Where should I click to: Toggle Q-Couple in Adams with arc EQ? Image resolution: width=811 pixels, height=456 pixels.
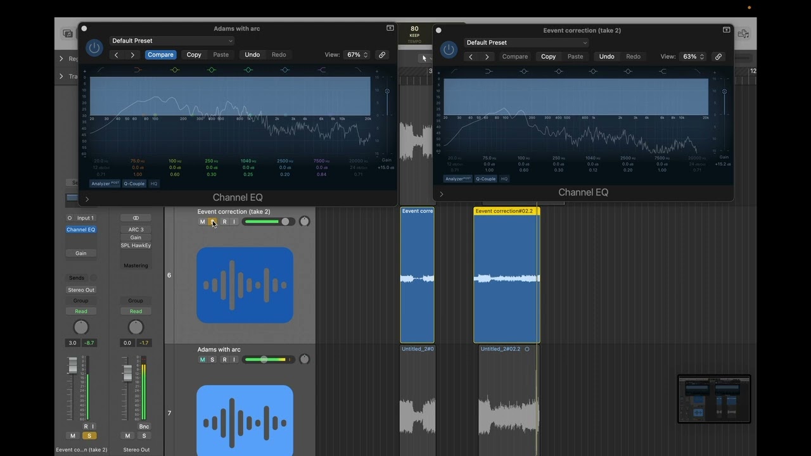[x=134, y=184]
